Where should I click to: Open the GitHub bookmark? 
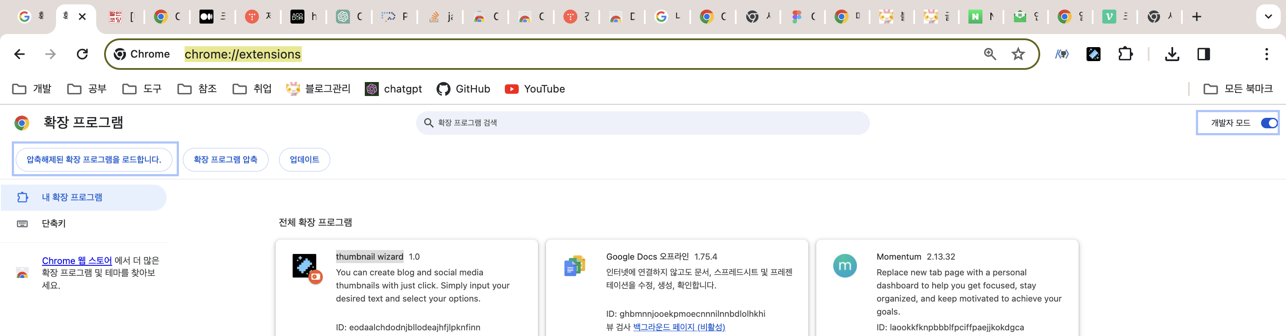click(x=463, y=89)
